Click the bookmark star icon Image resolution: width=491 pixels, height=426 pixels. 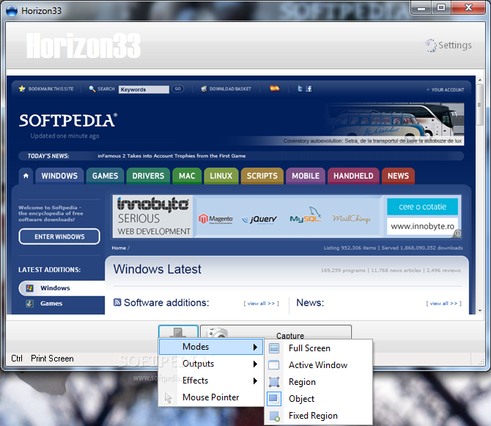point(22,89)
